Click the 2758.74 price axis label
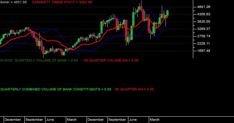 click(x=204, y=36)
